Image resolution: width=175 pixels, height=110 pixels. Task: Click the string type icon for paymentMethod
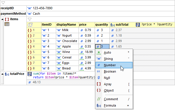coord(29,14)
